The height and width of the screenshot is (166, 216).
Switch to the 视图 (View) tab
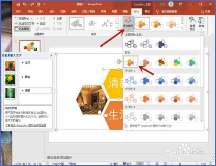coord(114,12)
